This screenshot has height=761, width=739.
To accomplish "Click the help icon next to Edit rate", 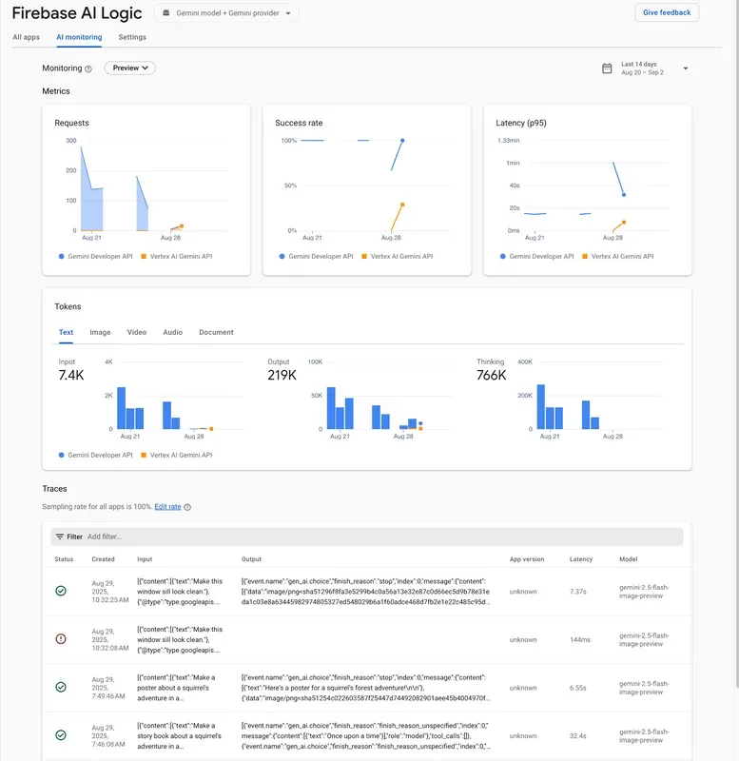I will 187,507.
